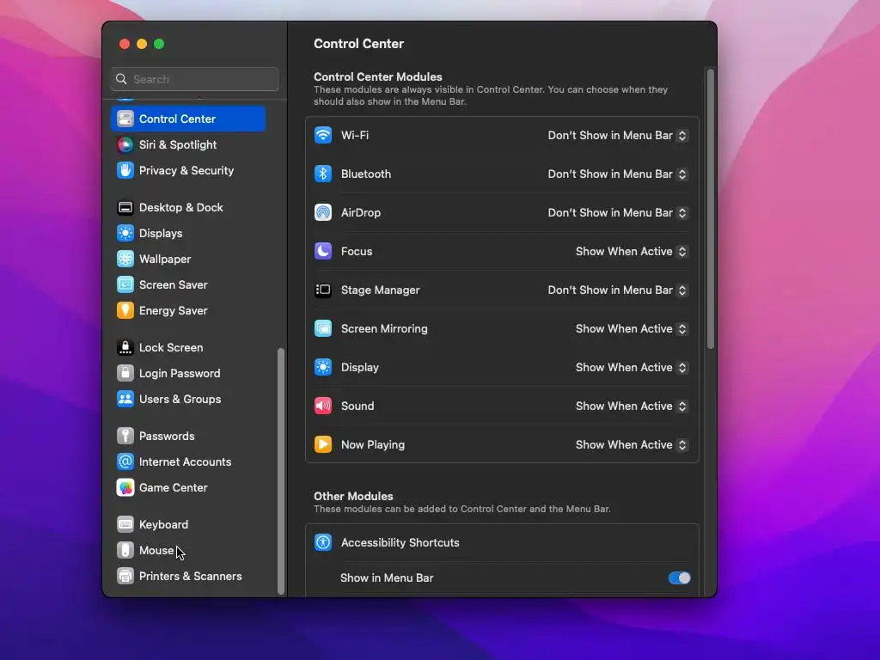The width and height of the screenshot is (880, 660).
Task: Click the Screen Saver icon
Action: tap(125, 285)
